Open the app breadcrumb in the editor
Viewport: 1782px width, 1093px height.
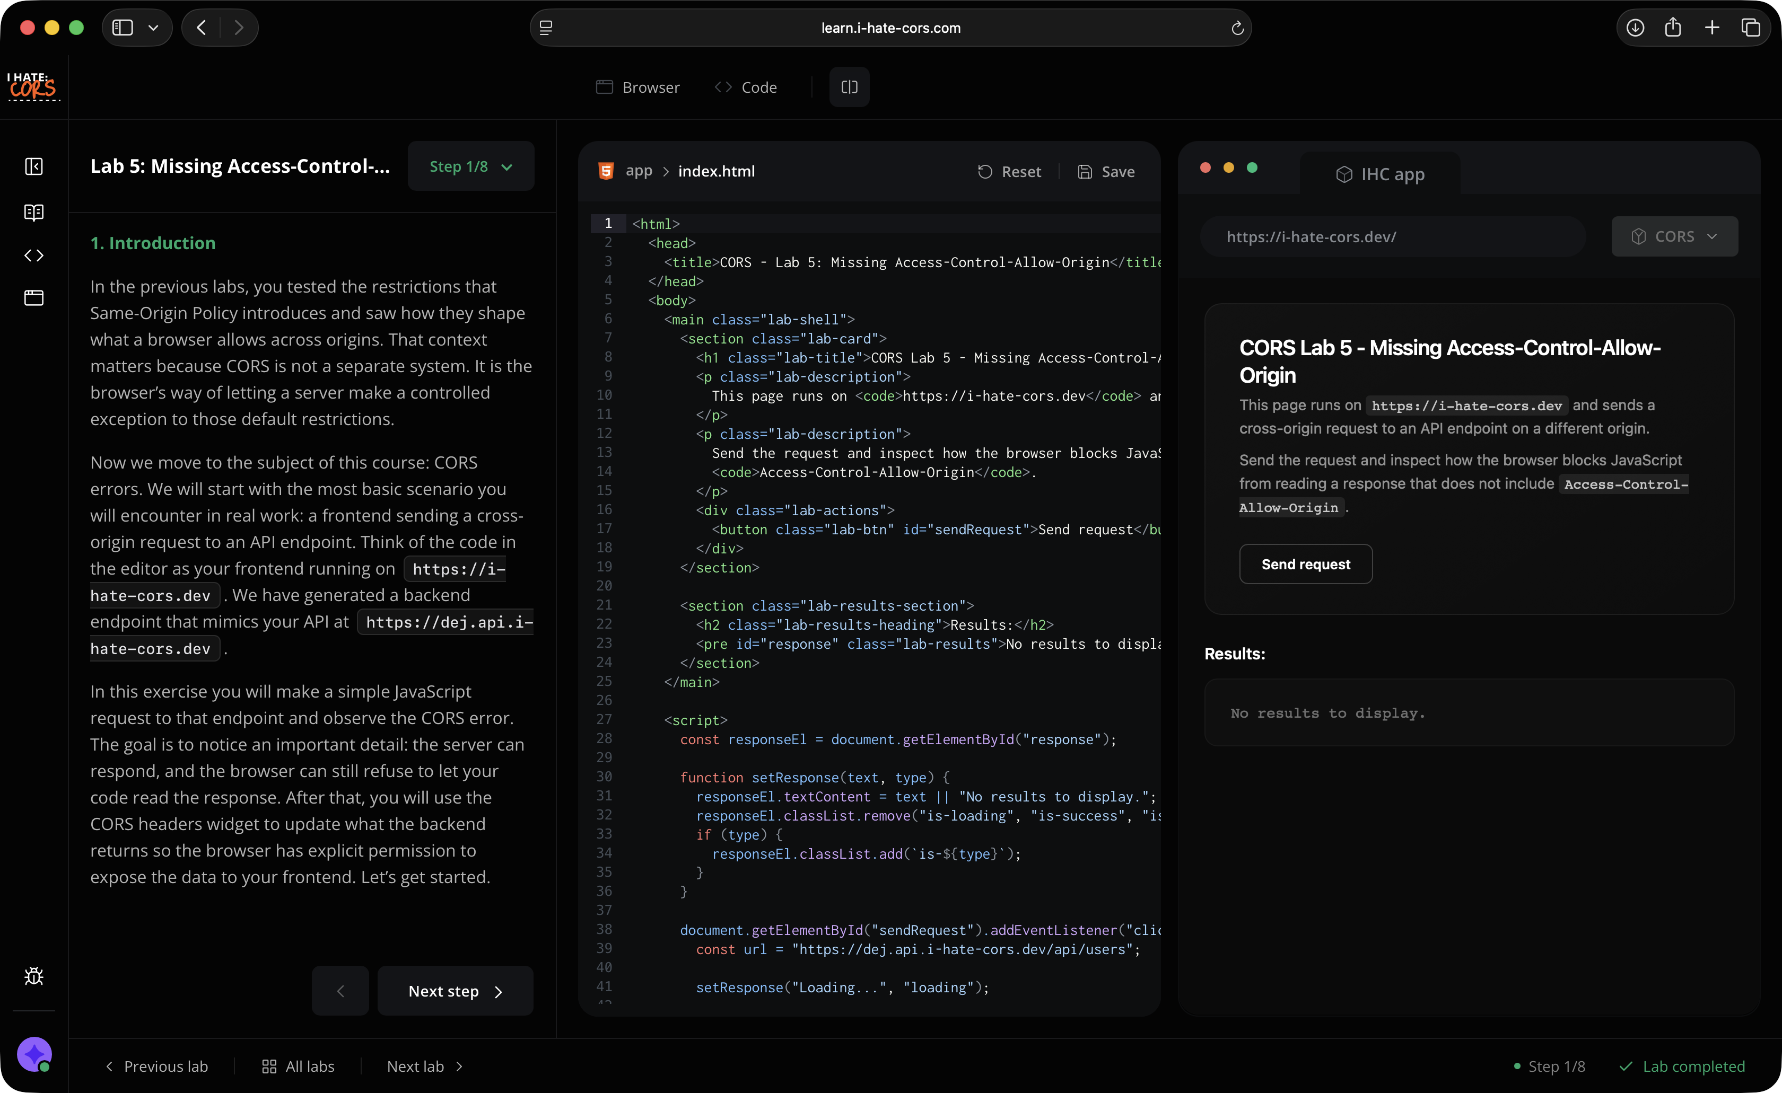(x=638, y=171)
